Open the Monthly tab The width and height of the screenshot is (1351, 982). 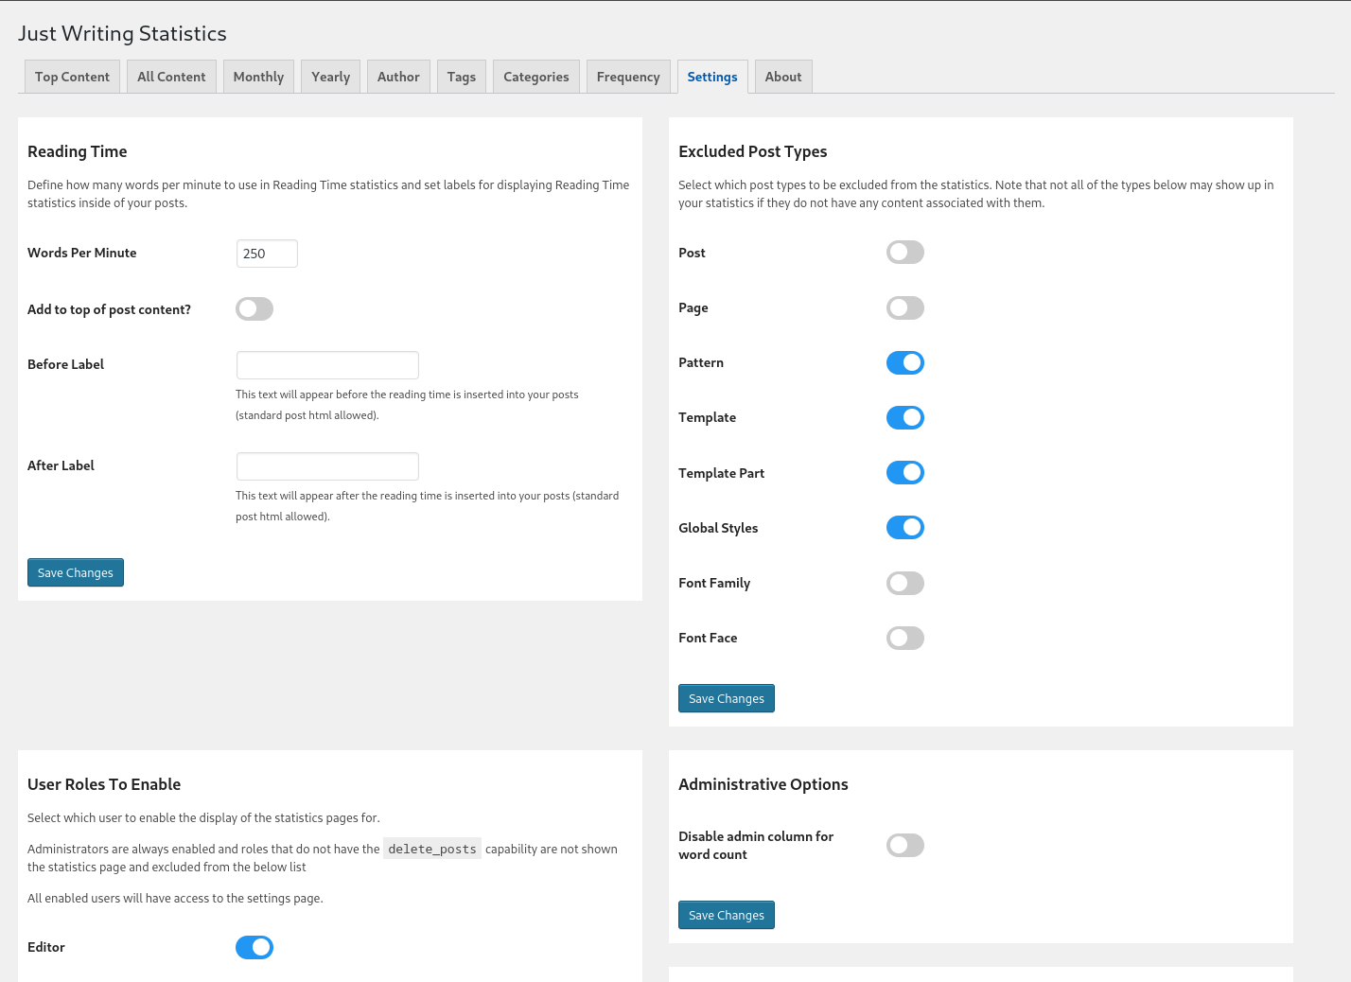pos(258,77)
